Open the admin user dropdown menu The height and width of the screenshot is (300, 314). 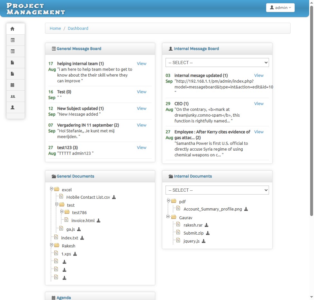(x=280, y=8)
